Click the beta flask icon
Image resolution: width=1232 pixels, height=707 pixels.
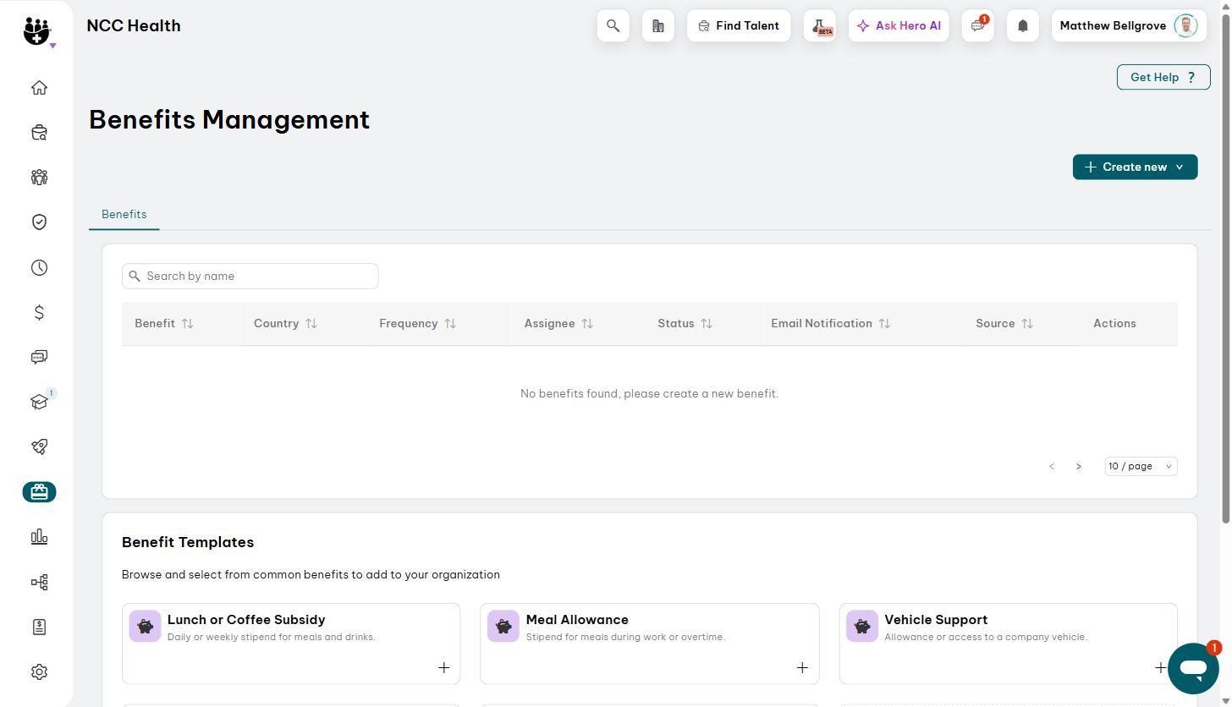coord(820,26)
